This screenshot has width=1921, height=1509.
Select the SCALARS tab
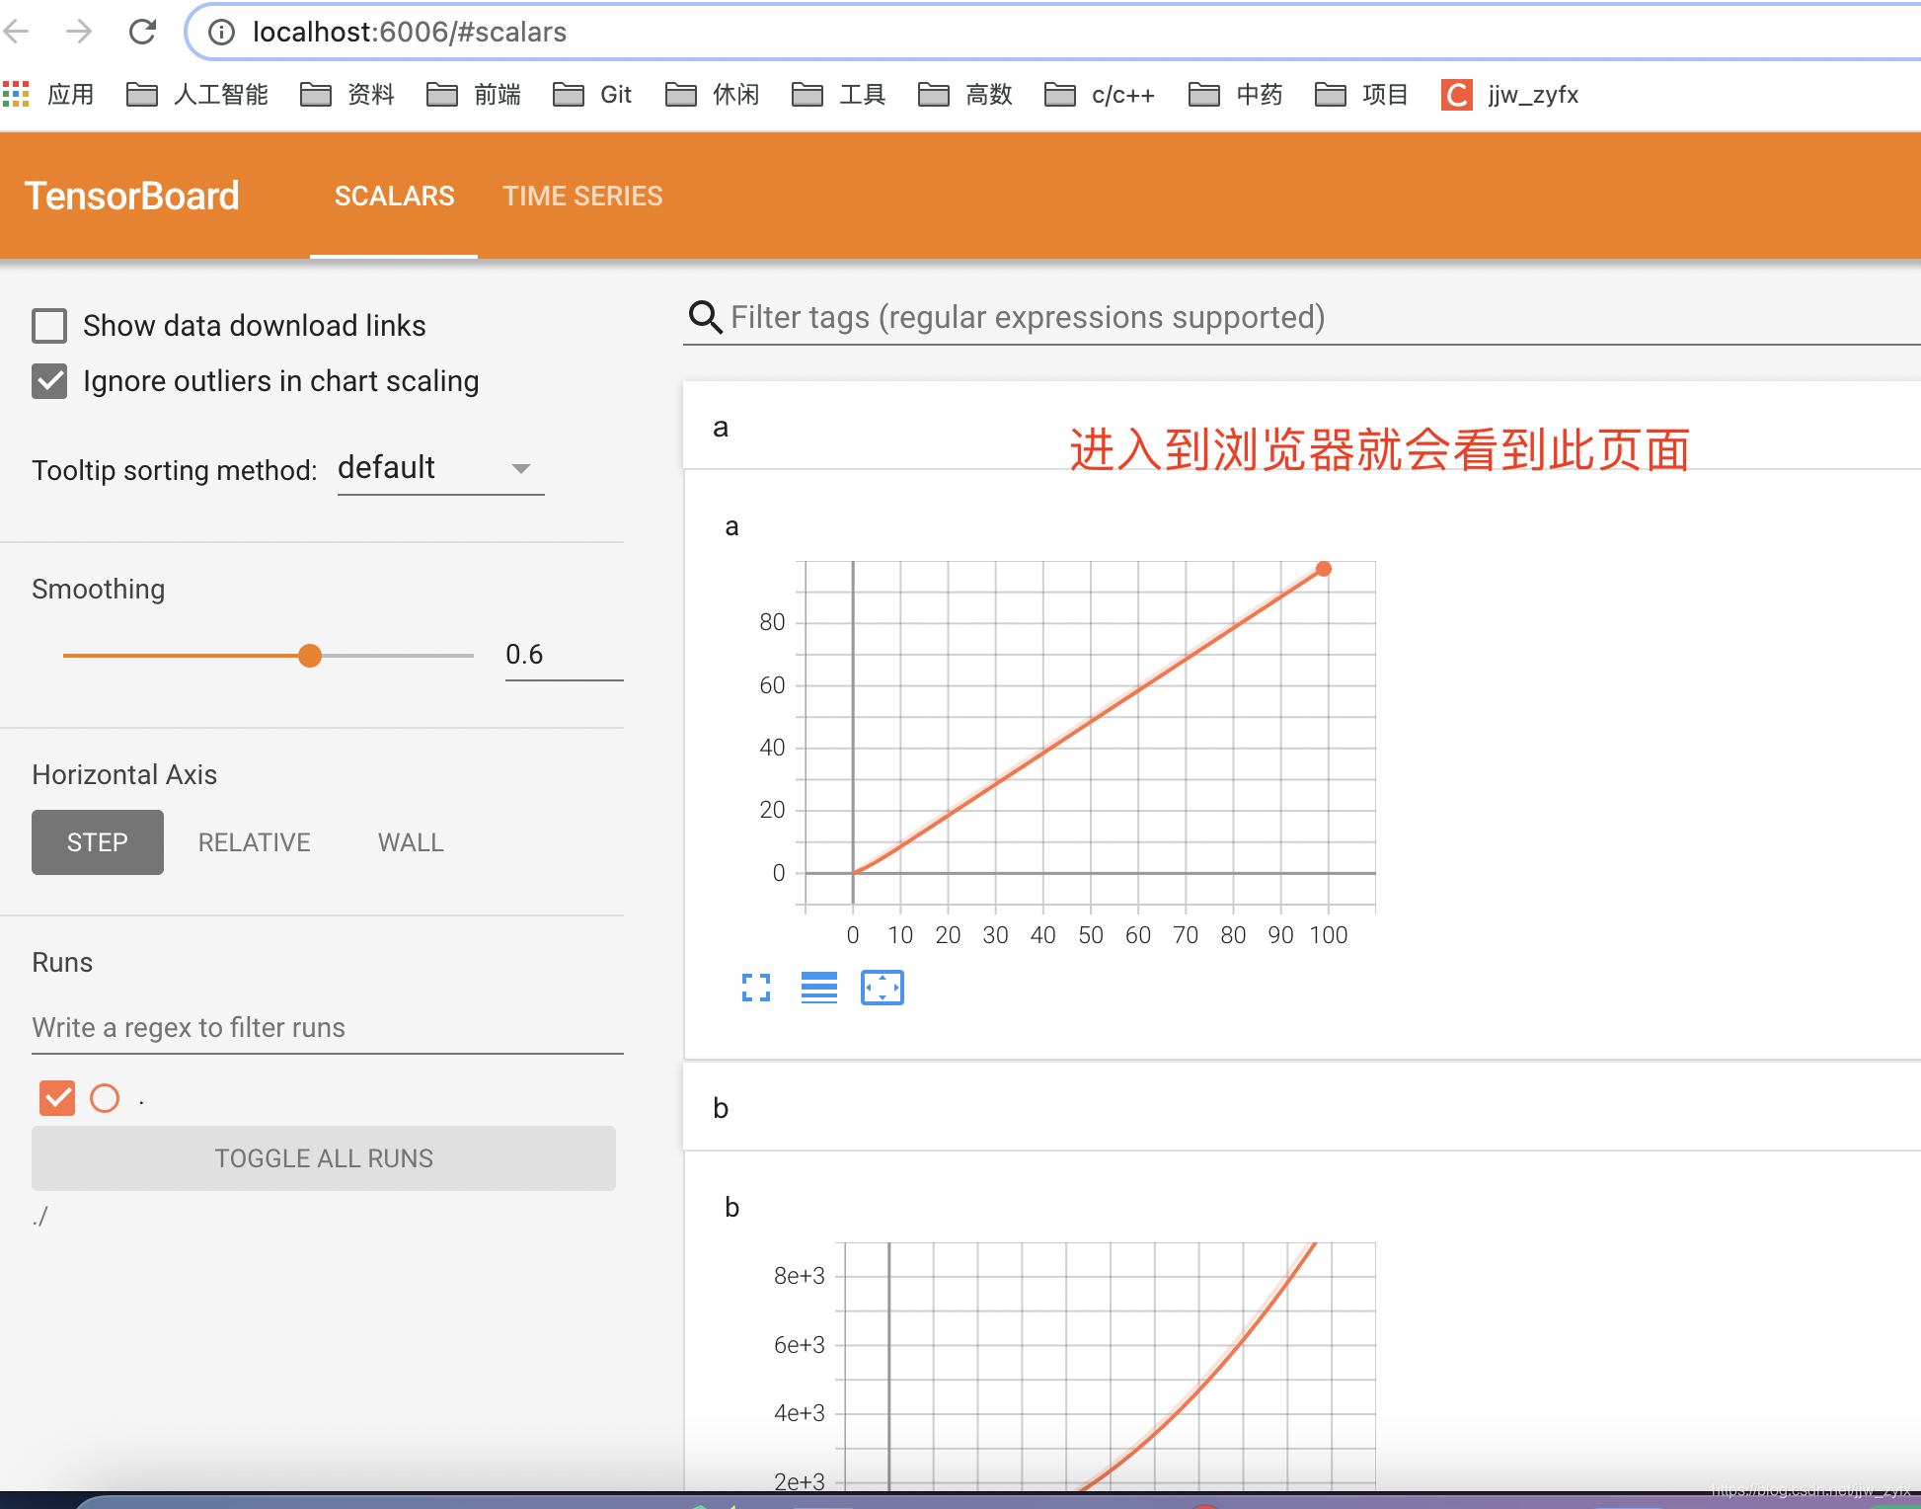(x=393, y=196)
